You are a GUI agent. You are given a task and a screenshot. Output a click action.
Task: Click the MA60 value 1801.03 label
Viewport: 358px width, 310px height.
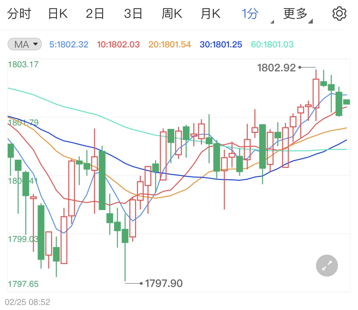(x=272, y=45)
